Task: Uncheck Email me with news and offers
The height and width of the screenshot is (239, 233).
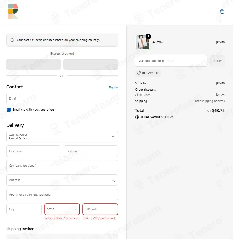Action: click(9, 110)
